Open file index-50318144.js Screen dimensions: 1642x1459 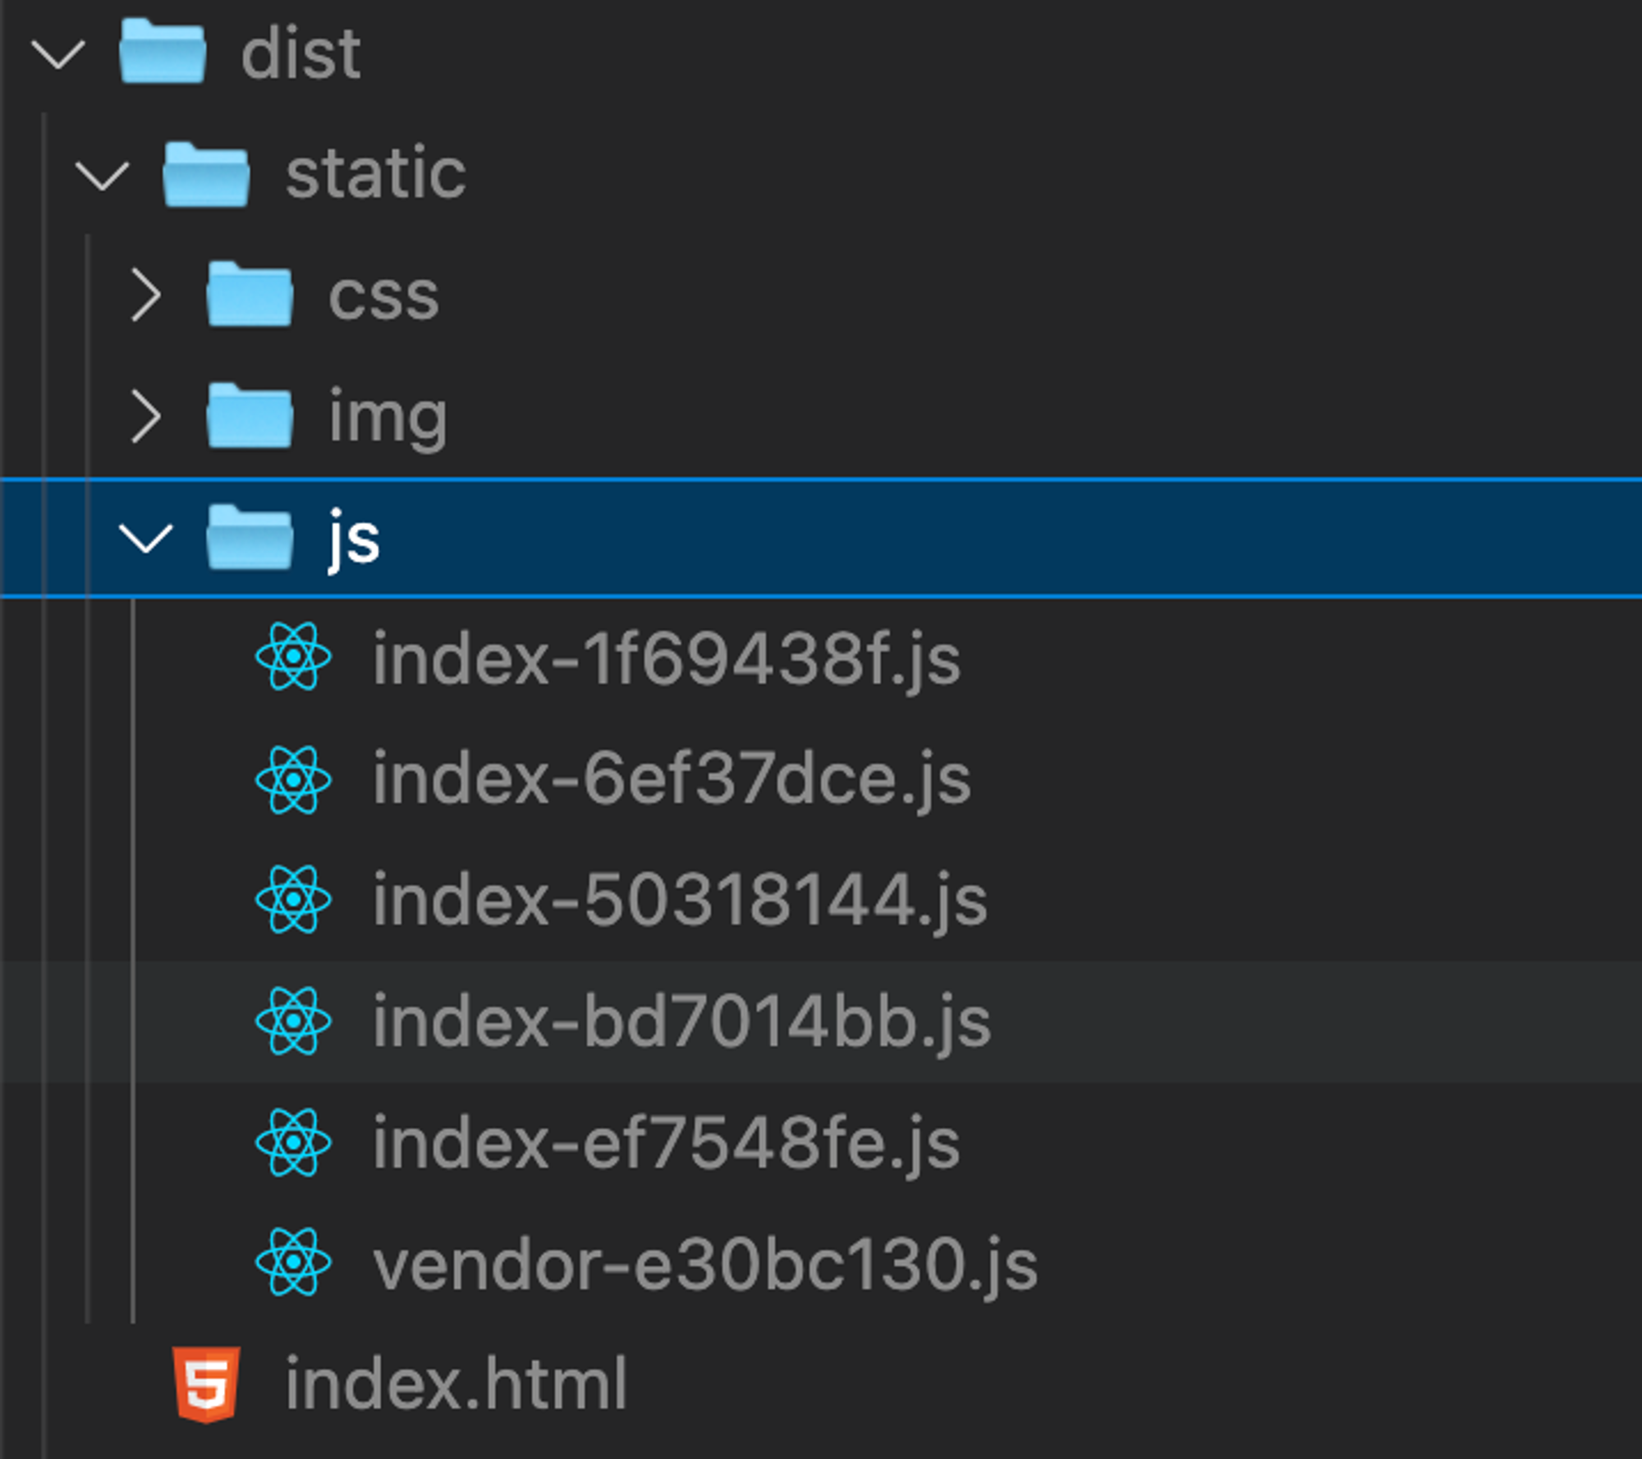680,902
